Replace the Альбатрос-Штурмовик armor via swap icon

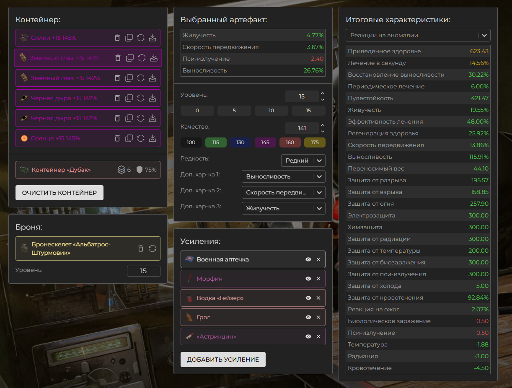pyautogui.click(x=153, y=248)
